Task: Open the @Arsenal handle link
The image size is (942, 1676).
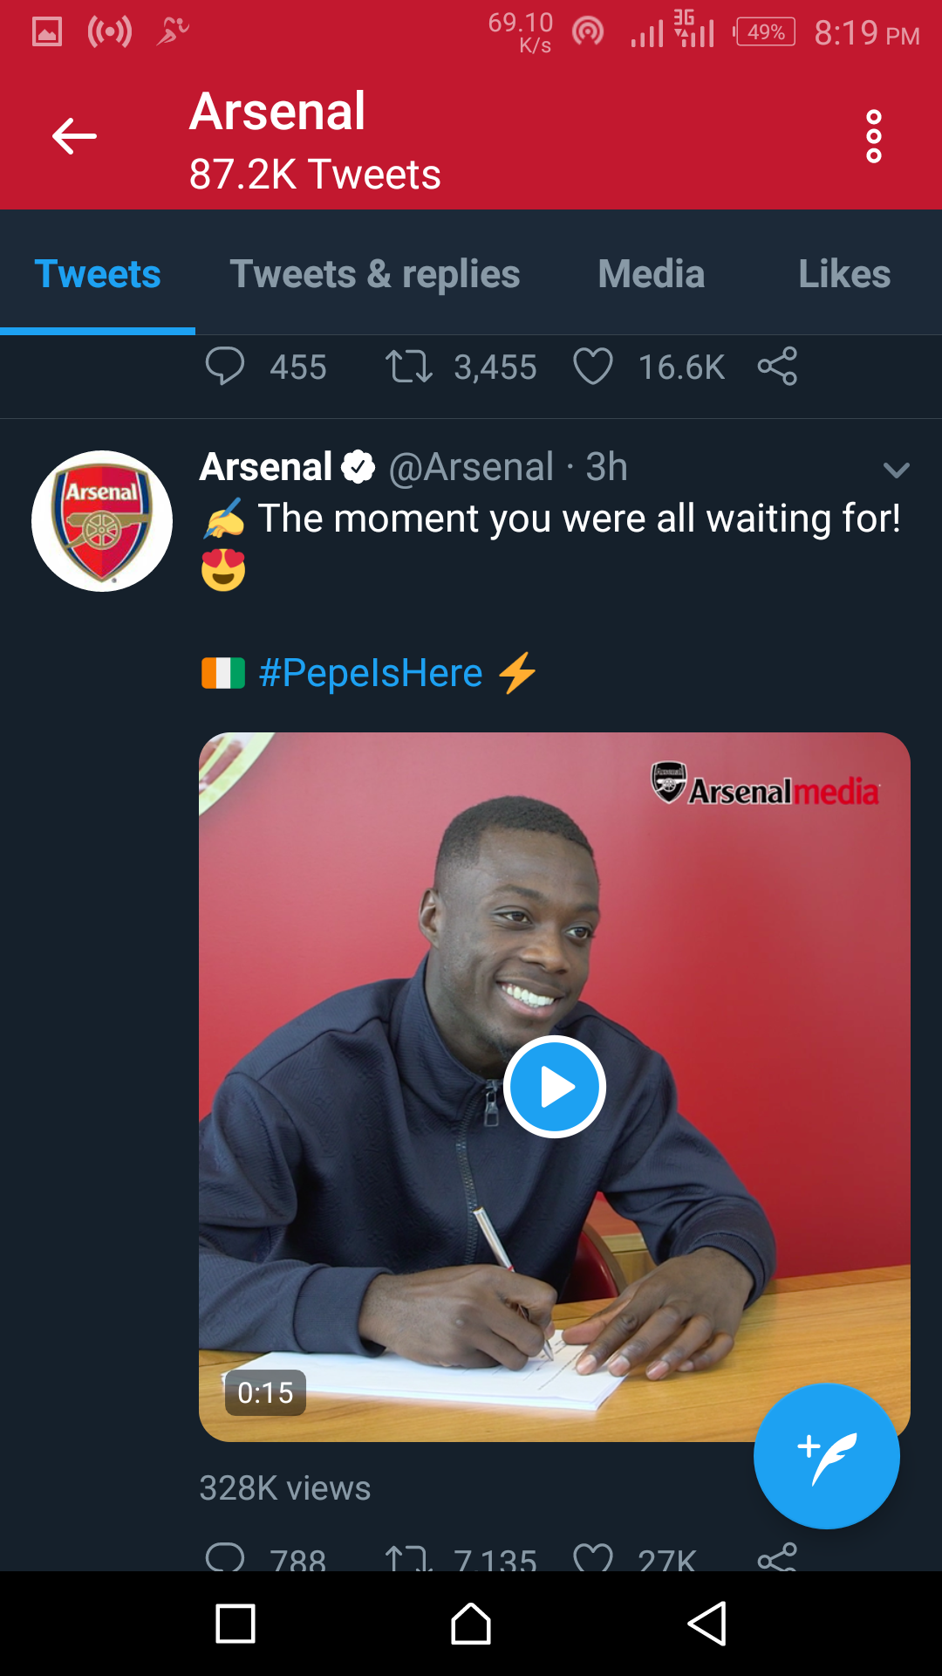Action: click(471, 467)
